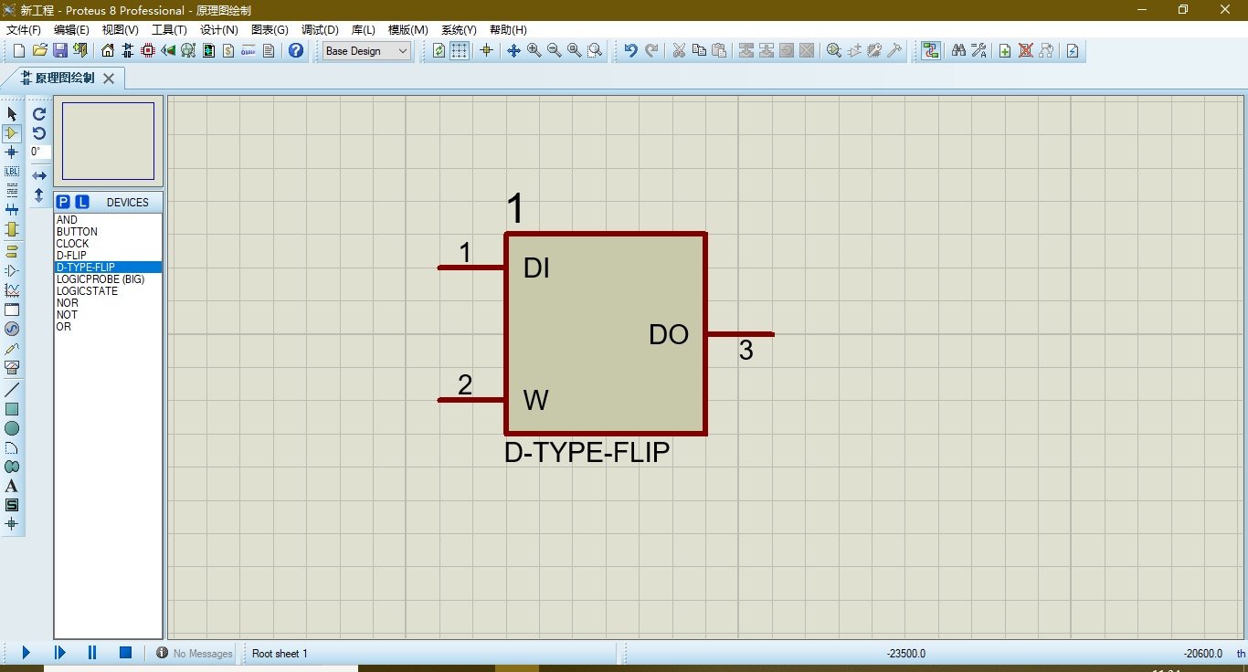Select Terminals Mode tool

tap(12, 251)
